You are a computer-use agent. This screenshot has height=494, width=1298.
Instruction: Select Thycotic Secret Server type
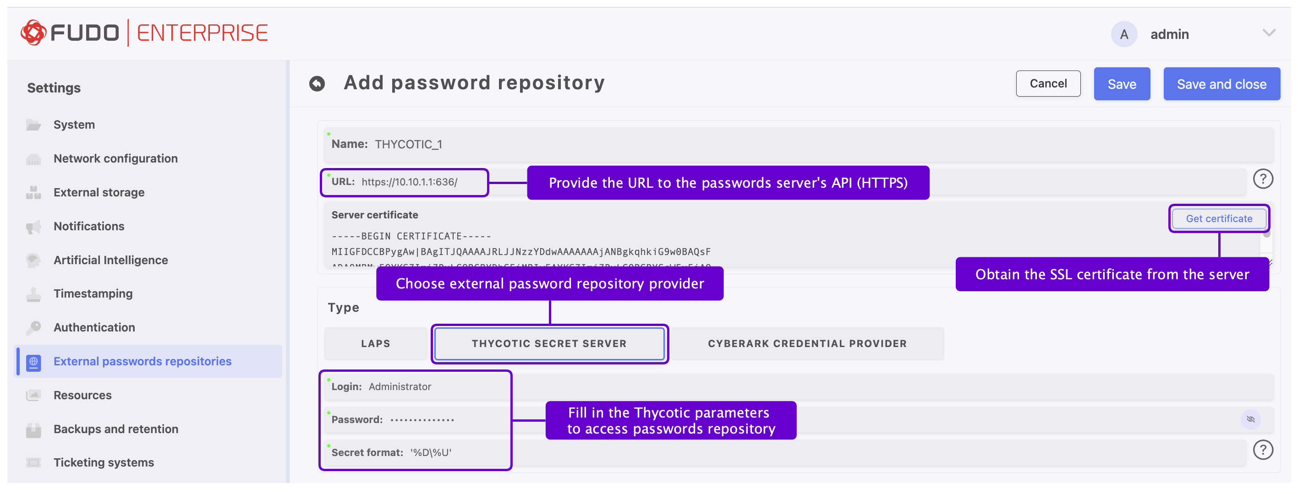(x=549, y=343)
